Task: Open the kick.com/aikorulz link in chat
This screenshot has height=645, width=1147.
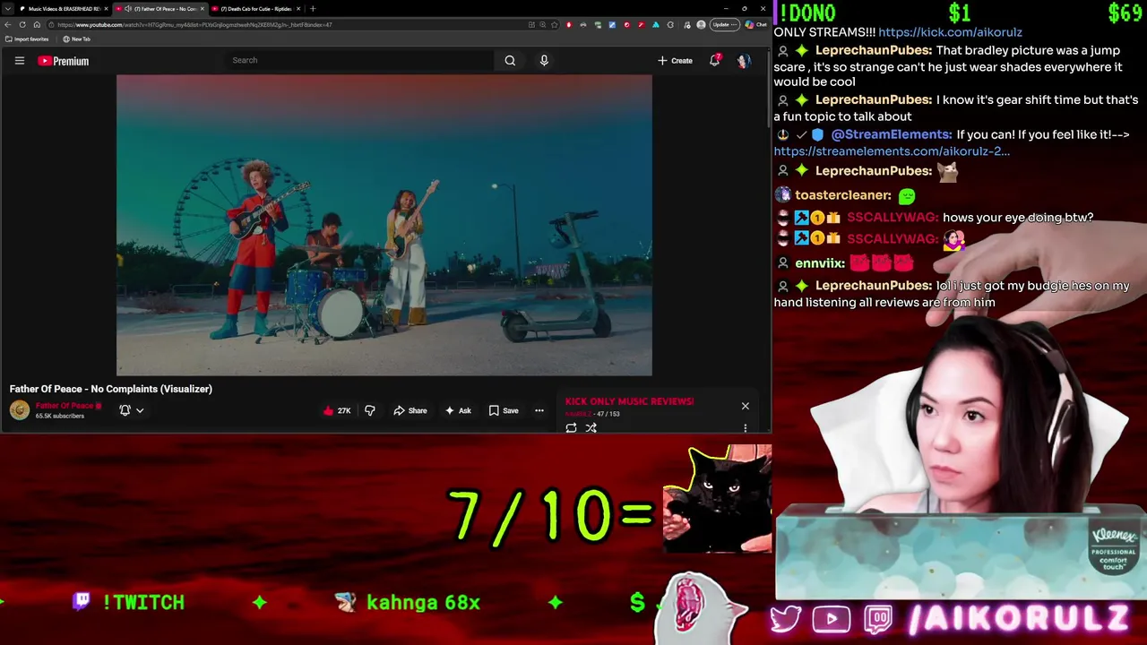Action: click(x=950, y=32)
